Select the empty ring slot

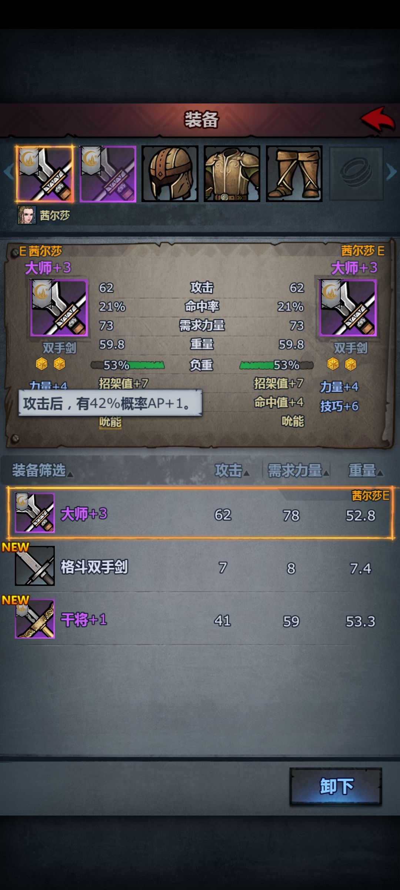click(x=356, y=174)
